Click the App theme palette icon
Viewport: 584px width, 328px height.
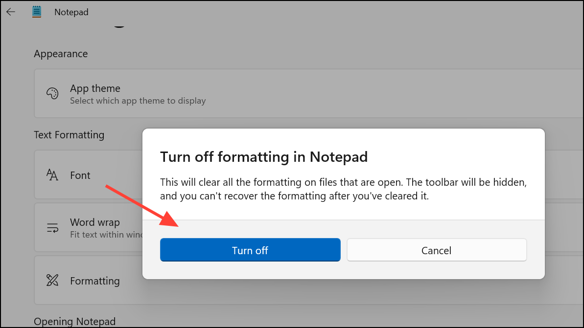(x=52, y=93)
